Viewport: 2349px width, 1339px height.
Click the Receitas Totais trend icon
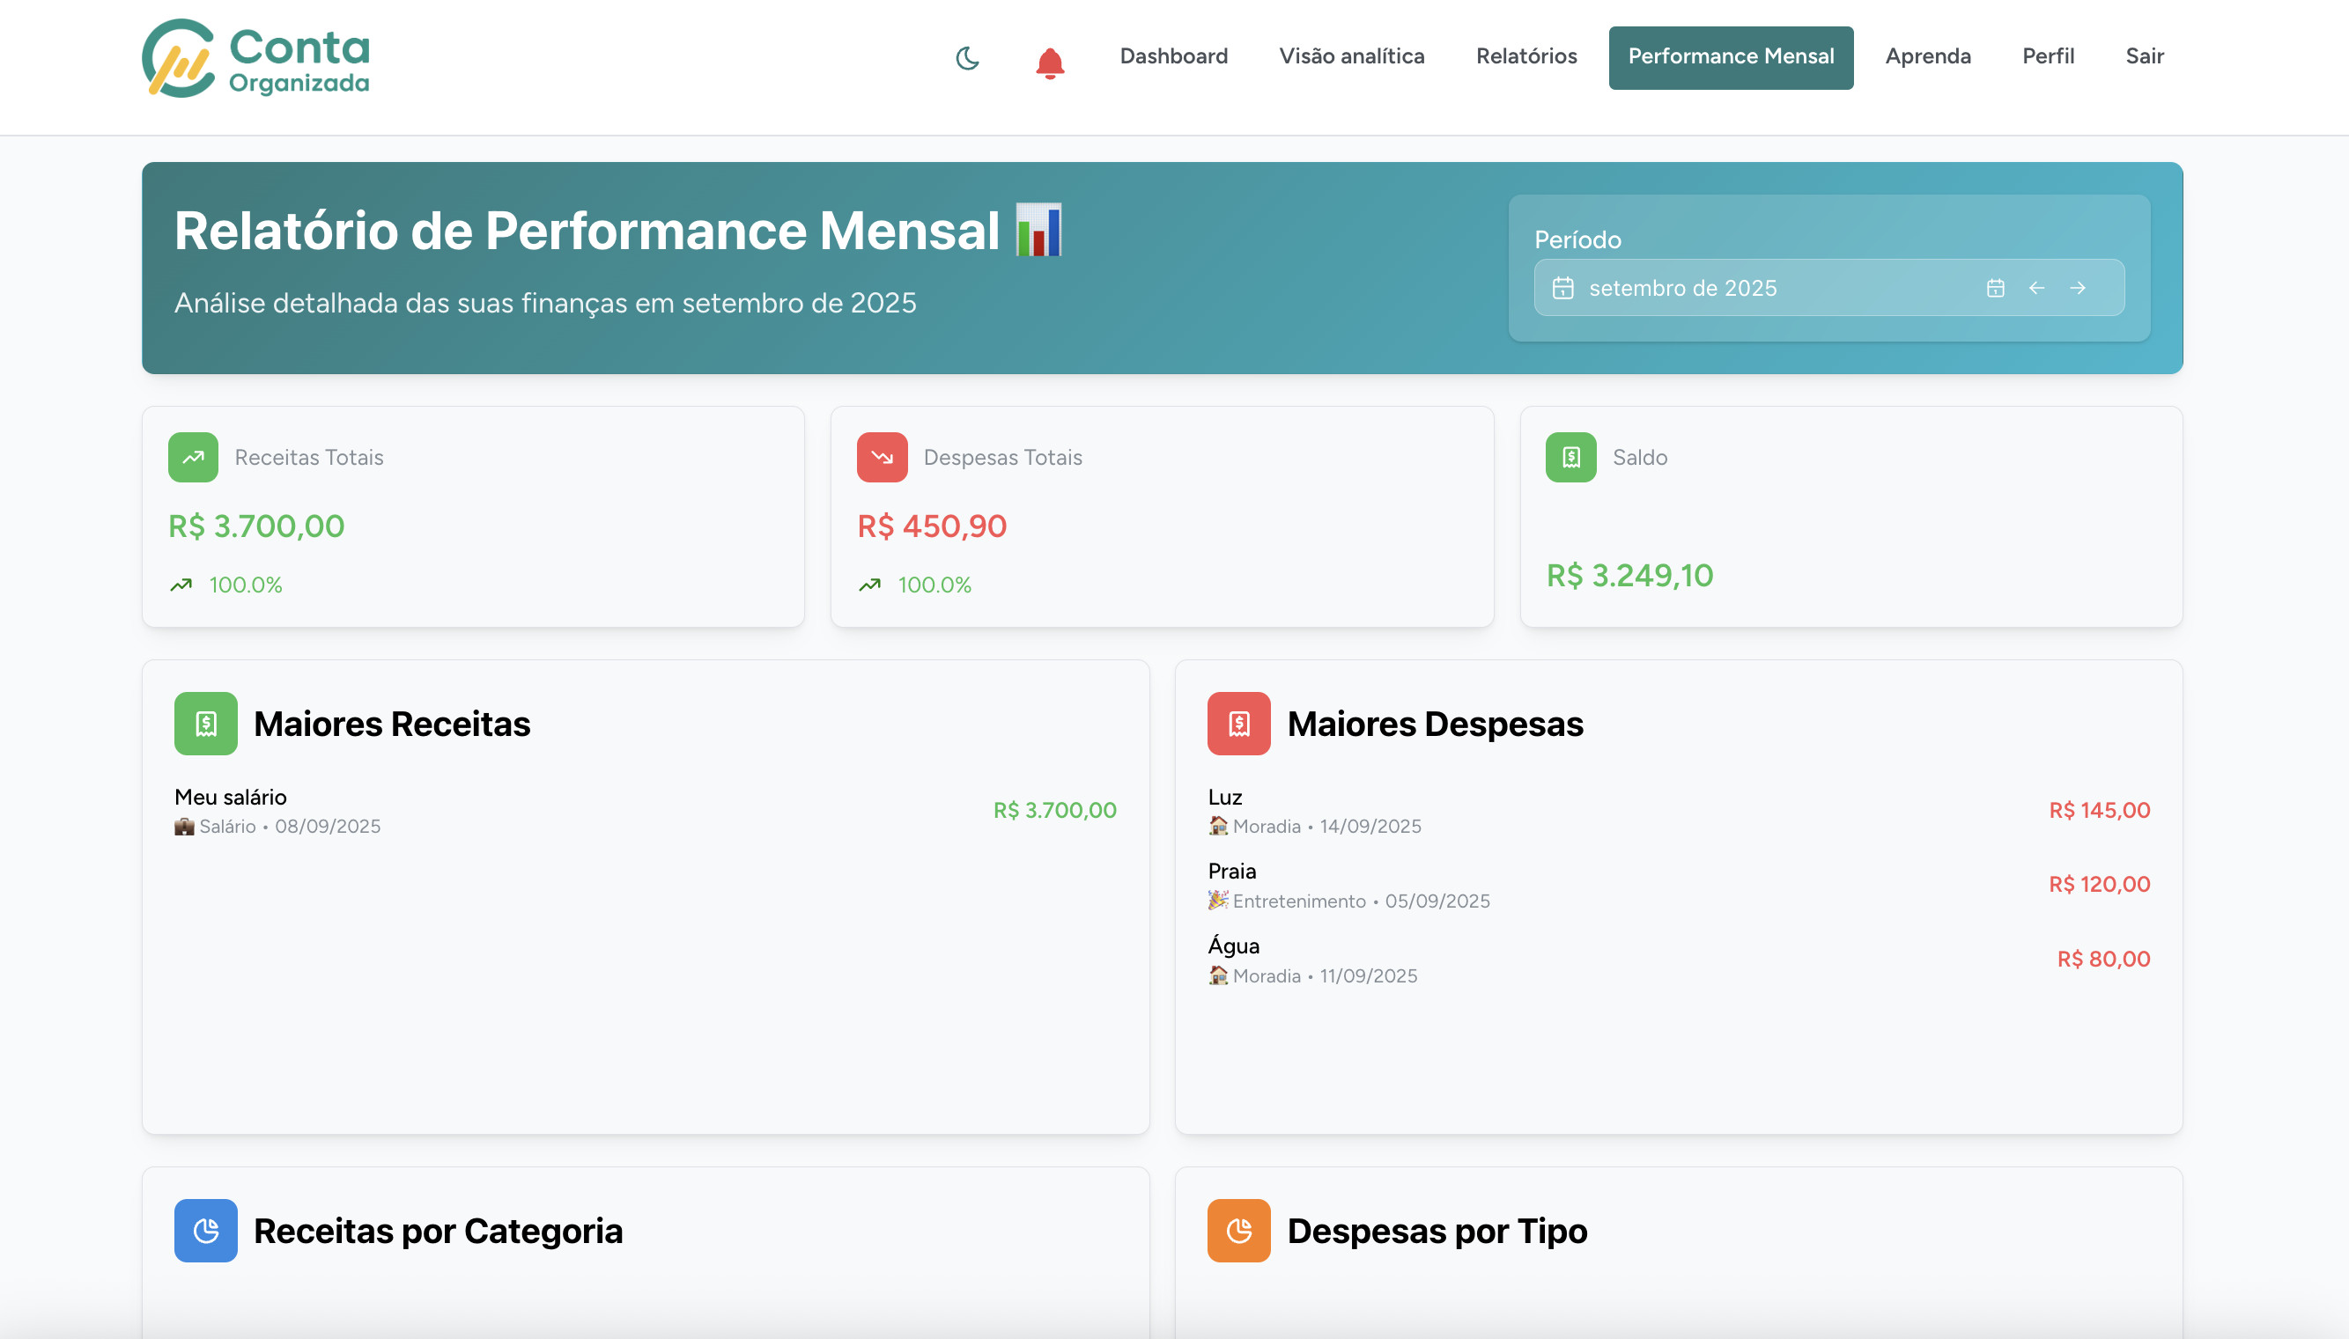[192, 456]
